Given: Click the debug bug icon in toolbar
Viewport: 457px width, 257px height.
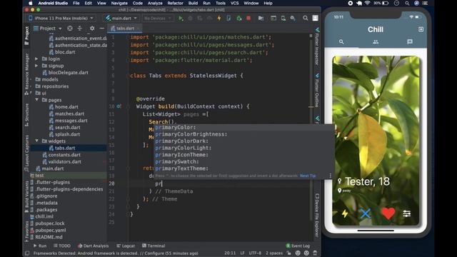Looking at the screenshot, I should coord(191,18).
